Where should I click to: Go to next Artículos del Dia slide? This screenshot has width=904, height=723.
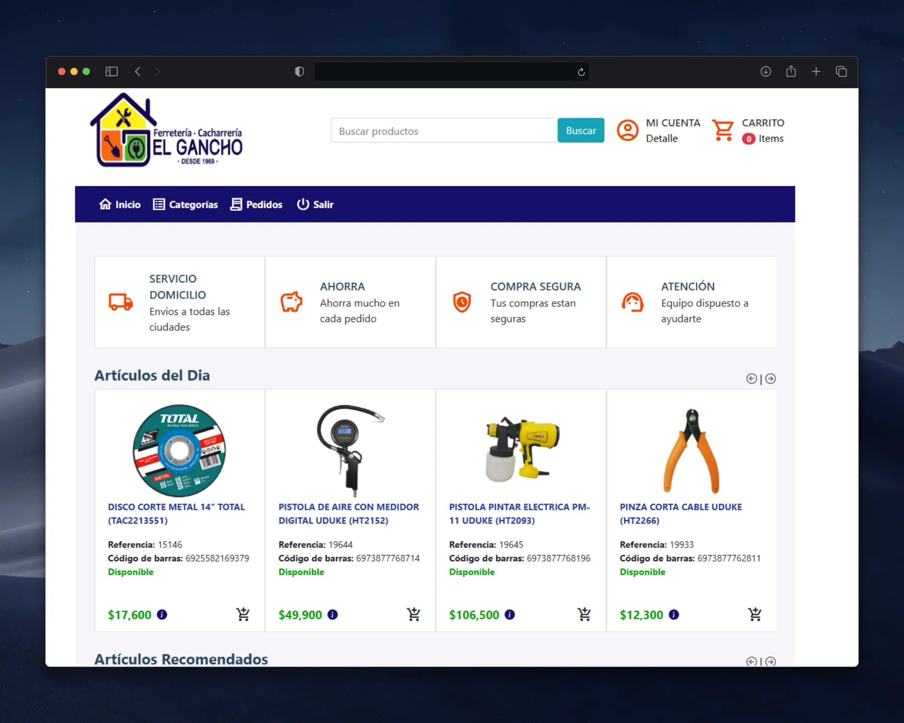tap(770, 378)
